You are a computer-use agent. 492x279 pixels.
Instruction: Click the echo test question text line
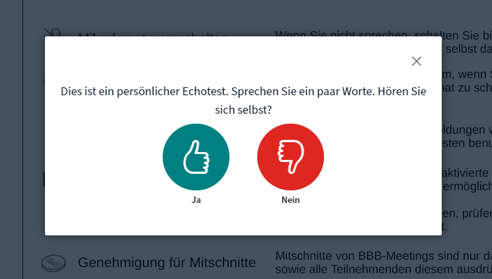point(243,92)
